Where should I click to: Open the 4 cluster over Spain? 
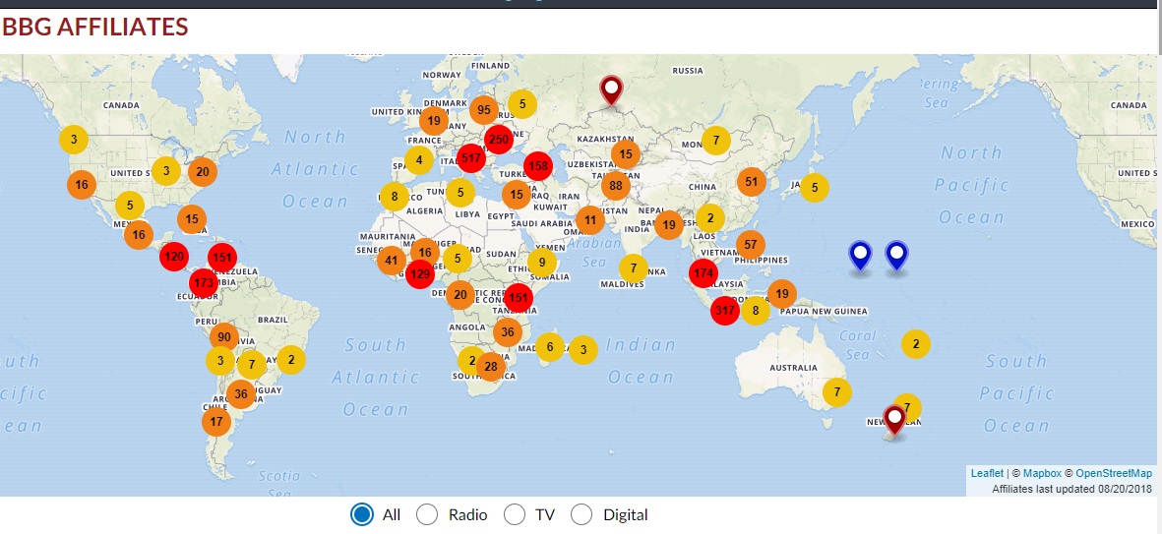419,160
